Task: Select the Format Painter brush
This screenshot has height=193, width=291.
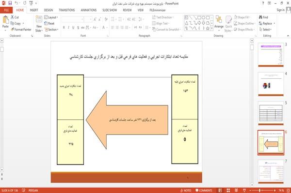Action: tap(12, 30)
